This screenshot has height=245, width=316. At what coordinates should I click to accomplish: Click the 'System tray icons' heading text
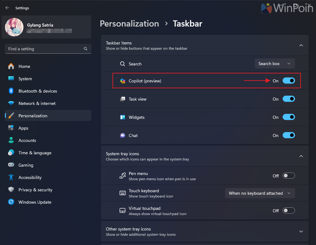click(122, 154)
